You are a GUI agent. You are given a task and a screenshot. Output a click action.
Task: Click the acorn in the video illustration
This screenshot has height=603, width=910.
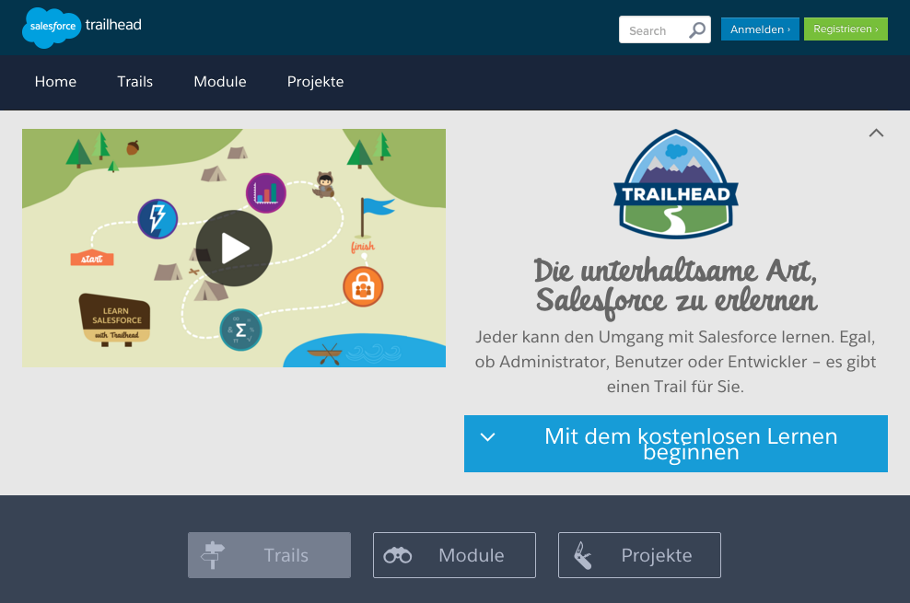[x=133, y=147]
